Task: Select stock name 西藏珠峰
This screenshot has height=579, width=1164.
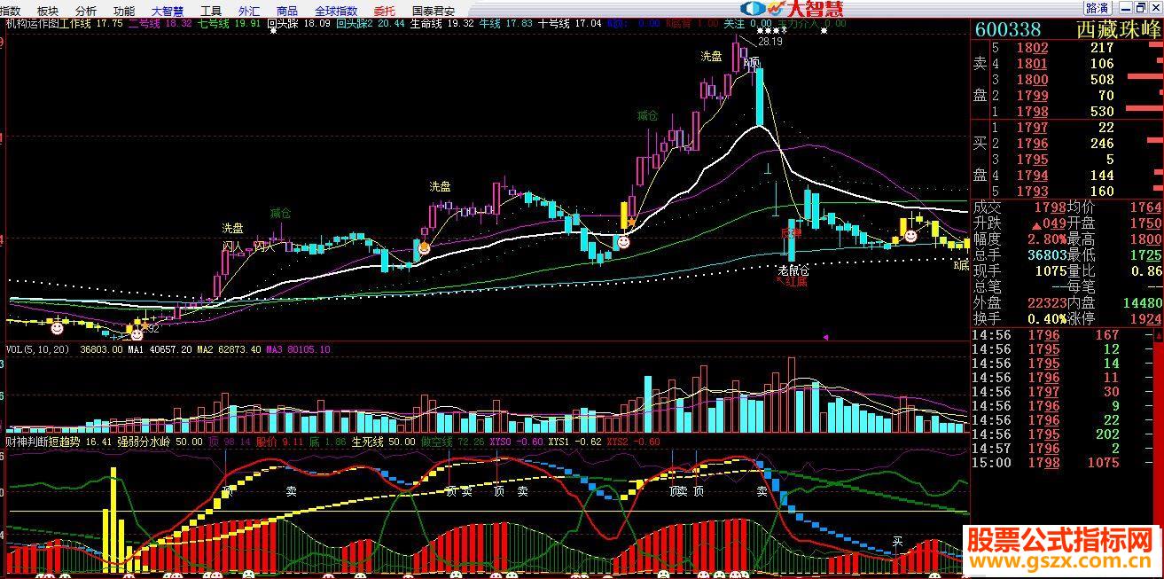Action: [1119, 29]
